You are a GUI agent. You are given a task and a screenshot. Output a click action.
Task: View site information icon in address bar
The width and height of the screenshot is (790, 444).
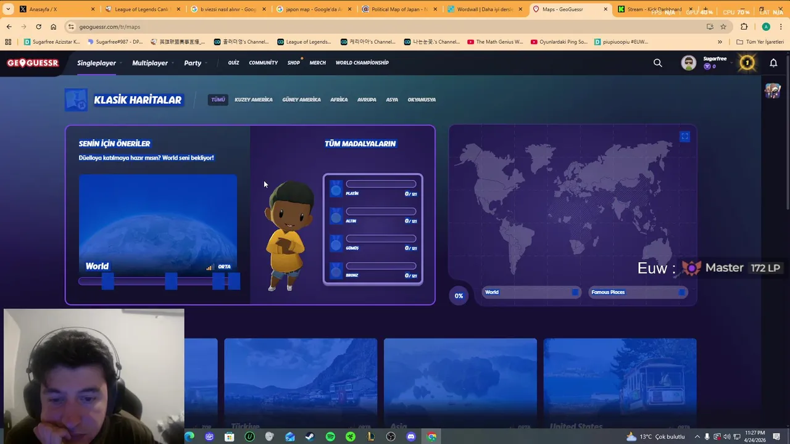click(71, 27)
